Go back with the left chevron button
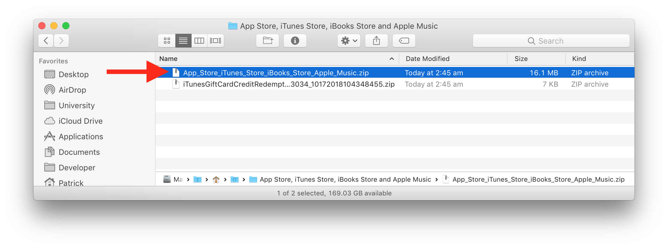 click(46, 41)
